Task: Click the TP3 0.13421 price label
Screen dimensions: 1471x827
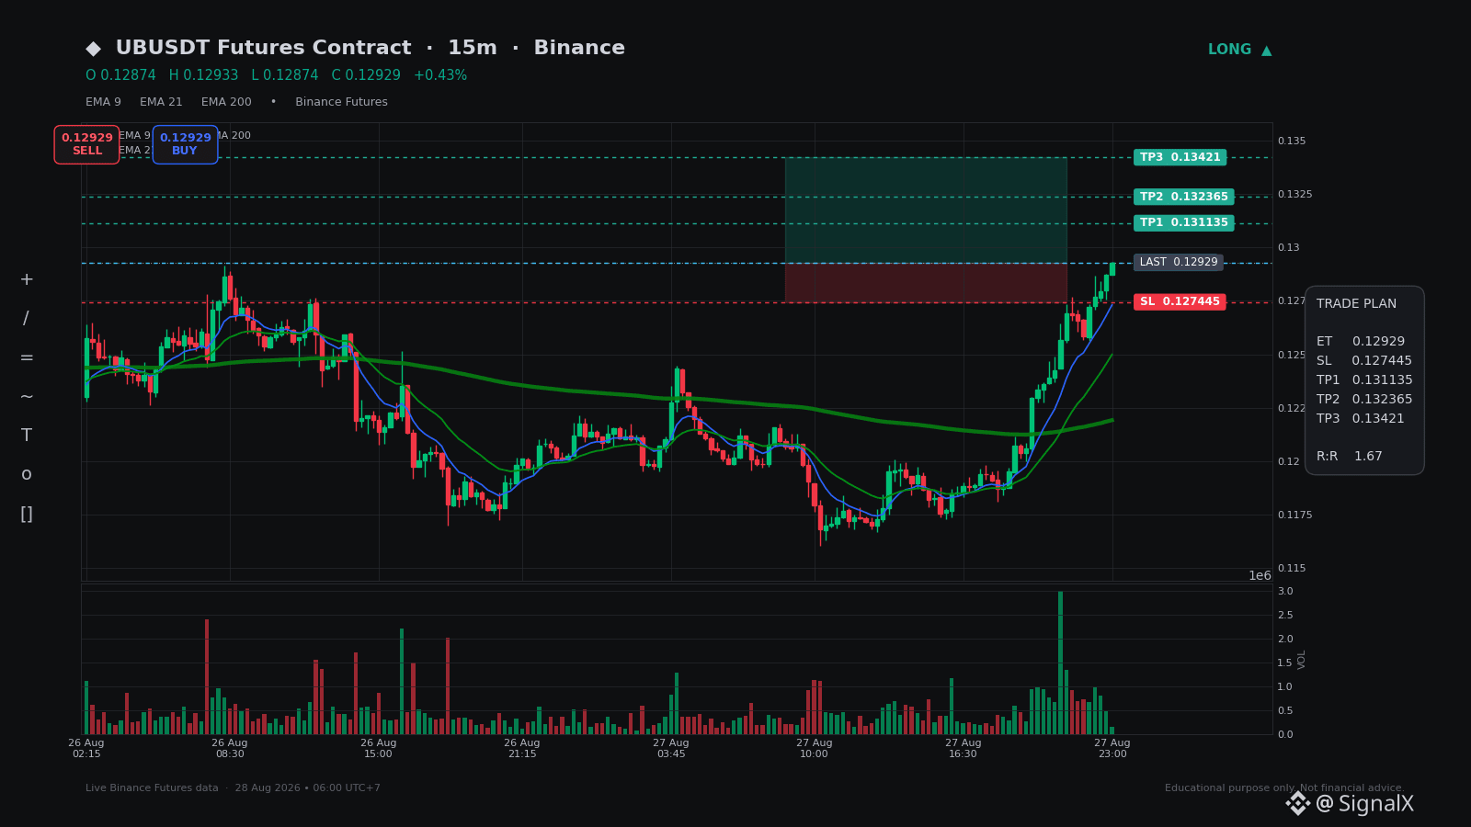Action: (1180, 157)
